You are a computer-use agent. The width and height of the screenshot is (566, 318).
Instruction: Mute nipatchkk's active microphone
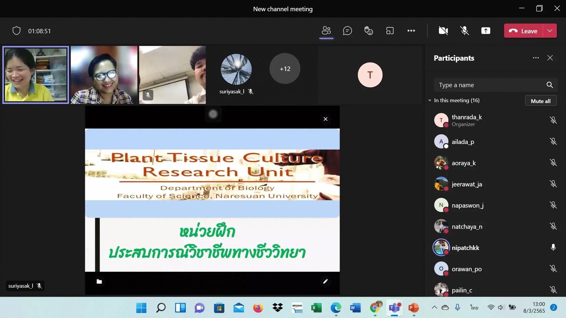(553, 247)
